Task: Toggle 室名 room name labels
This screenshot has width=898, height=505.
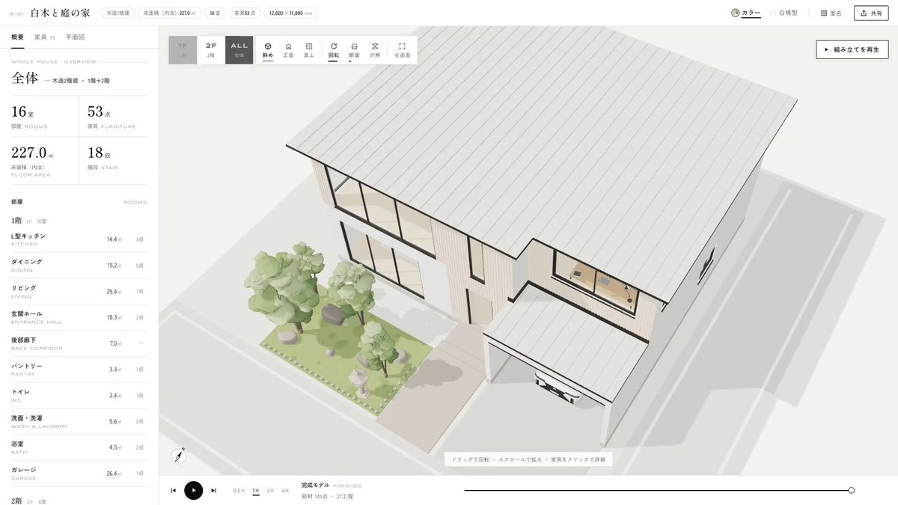Action: tap(831, 13)
